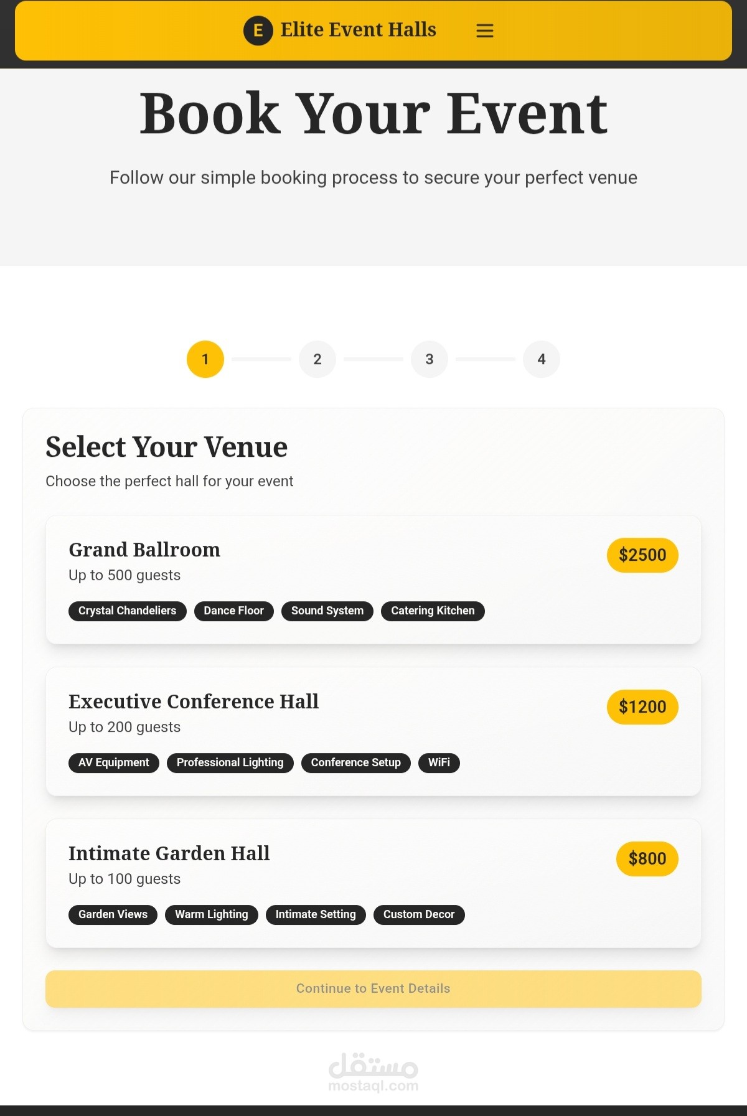Open the hamburger menu icon
This screenshot has width=747, height=1116.
point(485,30)
